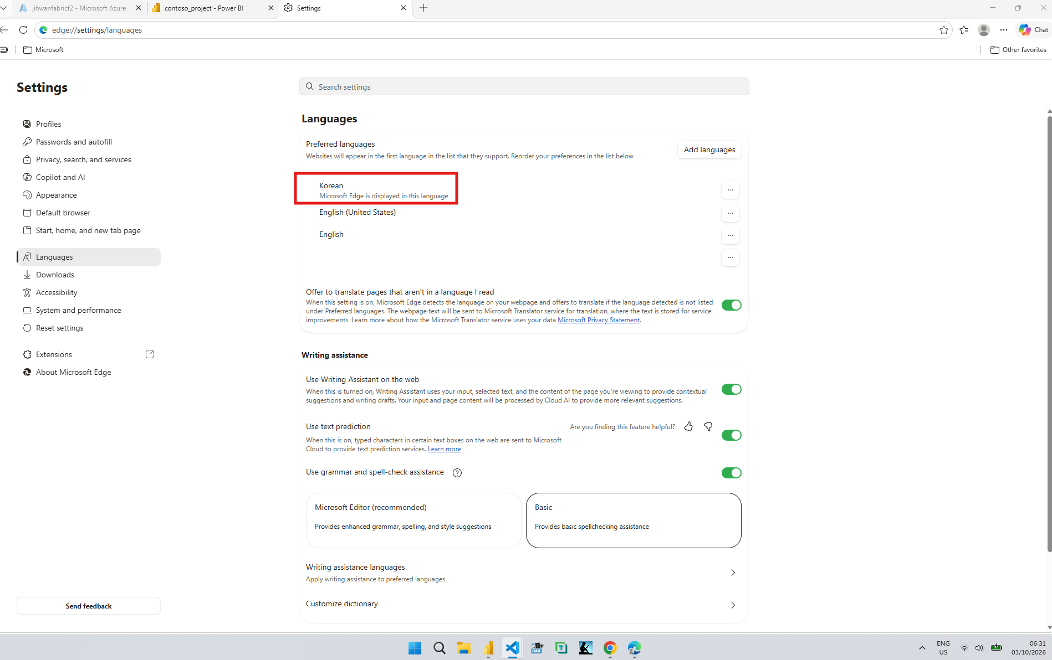The height and width of the screenshot is (660, 1052).
Task: Open Settings and more ellipsis menu
Action: (x=1004, y=30)
